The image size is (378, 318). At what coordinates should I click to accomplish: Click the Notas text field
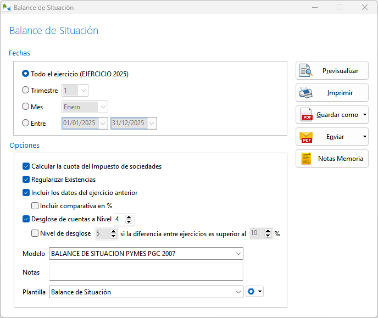tap(146, 272)
